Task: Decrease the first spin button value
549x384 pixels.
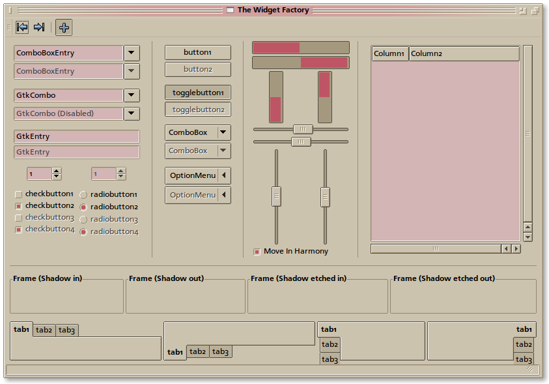Action: (57, 177)
